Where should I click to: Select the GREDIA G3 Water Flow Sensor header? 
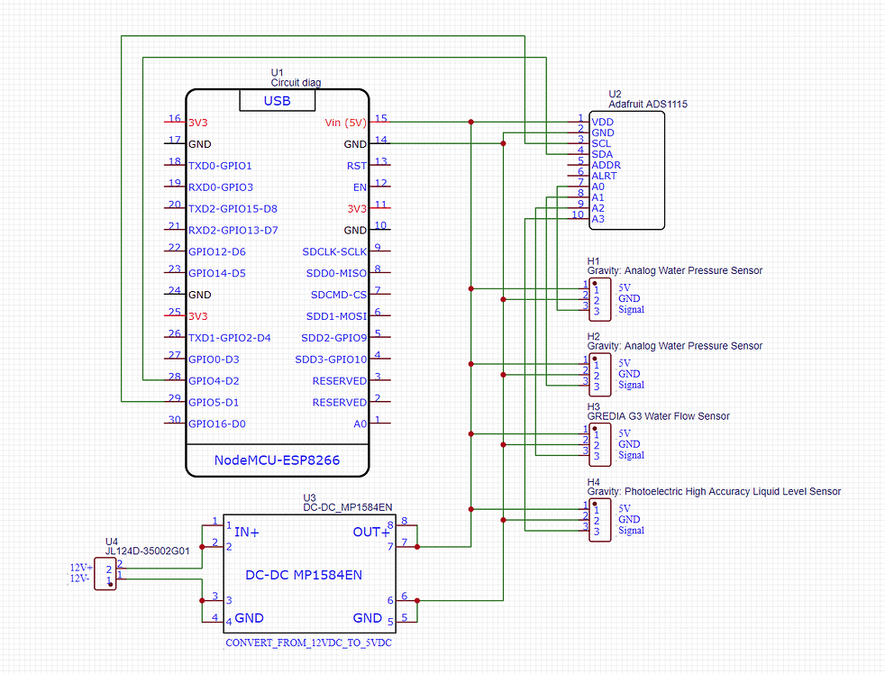pyautogui.click(x=599, y=444)
